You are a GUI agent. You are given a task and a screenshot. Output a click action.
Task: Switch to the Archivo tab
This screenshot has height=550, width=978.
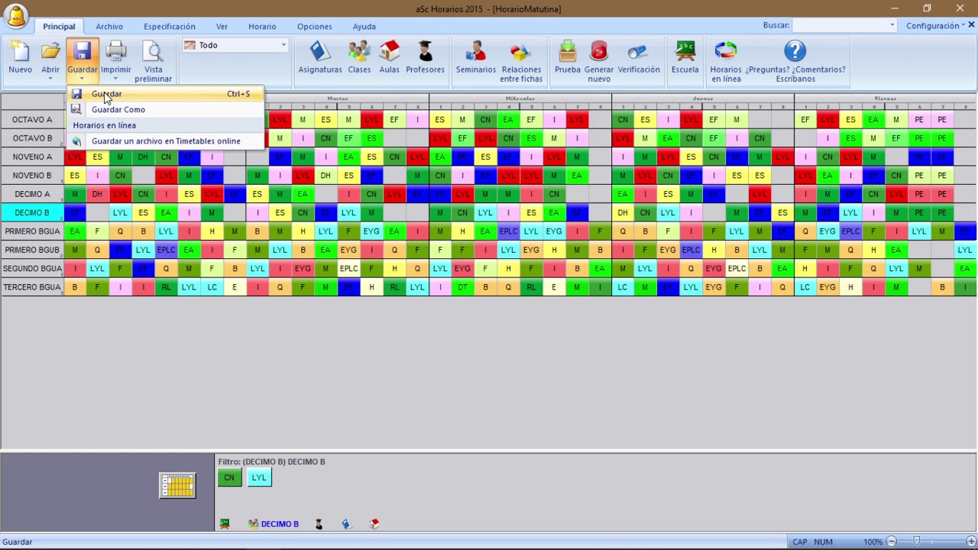[109, 27]
